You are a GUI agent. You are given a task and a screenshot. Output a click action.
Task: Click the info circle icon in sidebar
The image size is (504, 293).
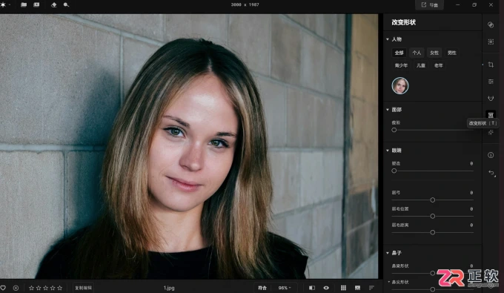click(x=491, y=155)
